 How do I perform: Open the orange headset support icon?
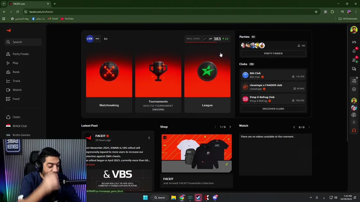click(x=354, y=130)
